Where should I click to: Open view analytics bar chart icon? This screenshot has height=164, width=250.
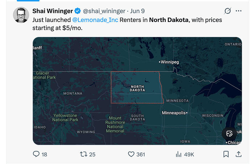coord(179,154)
